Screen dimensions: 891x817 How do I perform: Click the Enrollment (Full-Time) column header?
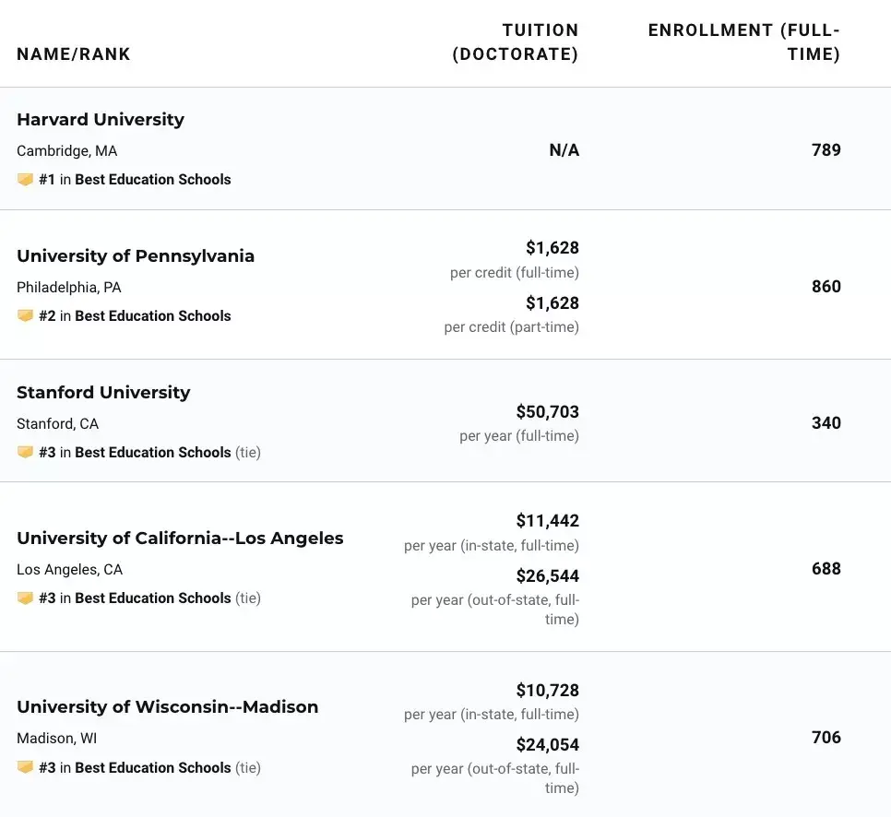click(x=744, y=42)
